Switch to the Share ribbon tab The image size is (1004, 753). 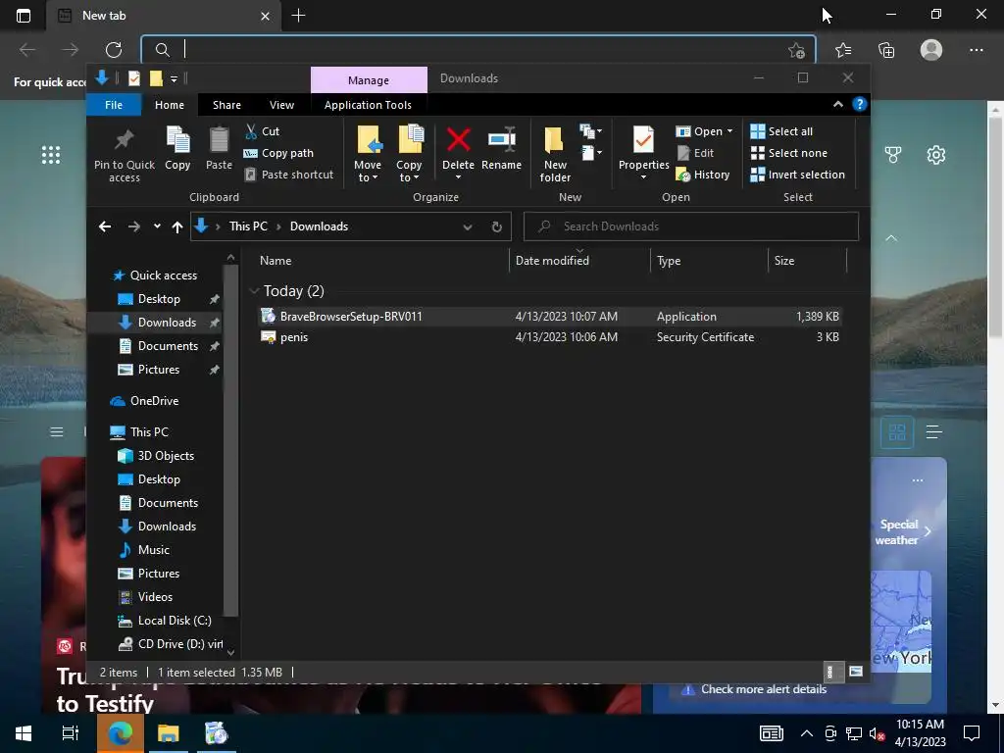[226, 105]
